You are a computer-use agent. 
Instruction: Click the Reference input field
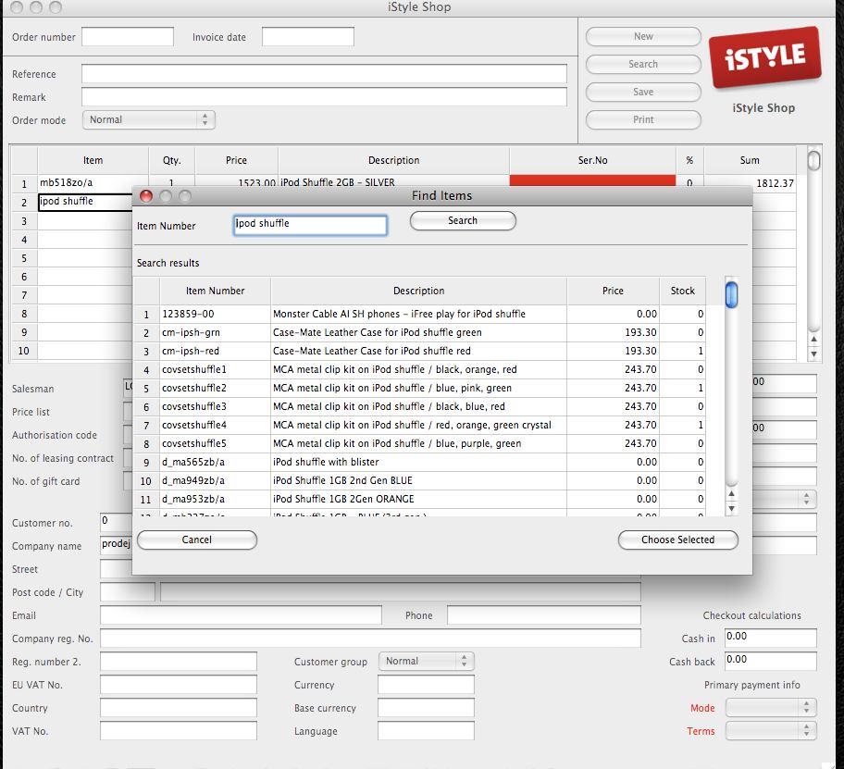pyautogui.click(x=324, y=74)
